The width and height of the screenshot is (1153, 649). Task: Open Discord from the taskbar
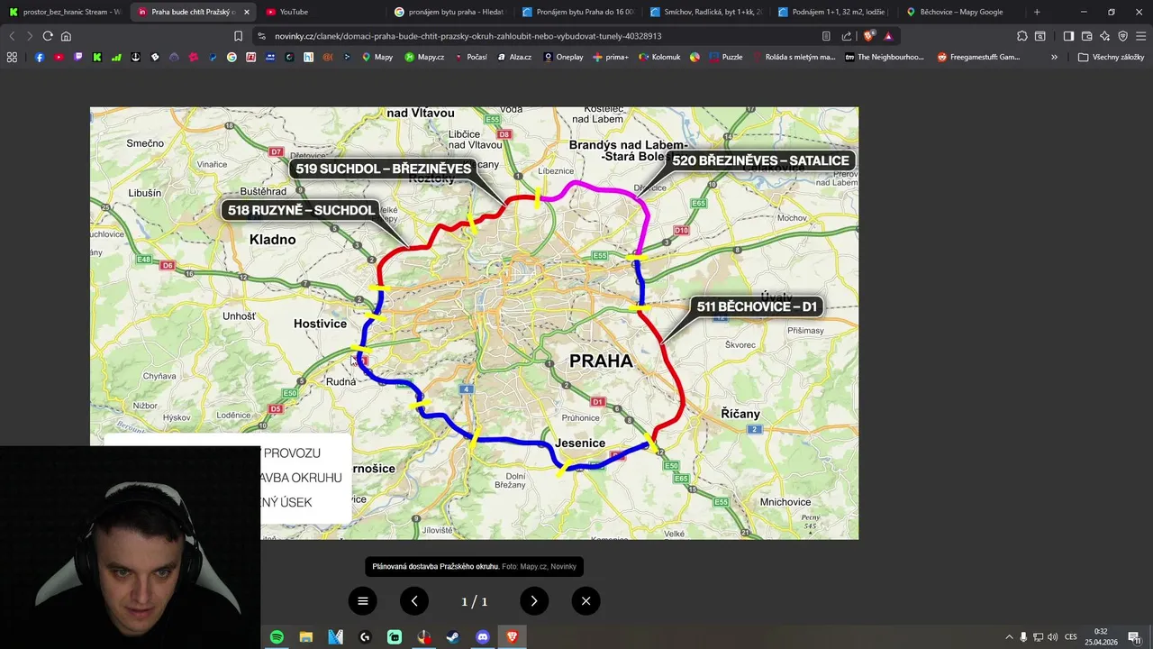click(x=483, y=637)
